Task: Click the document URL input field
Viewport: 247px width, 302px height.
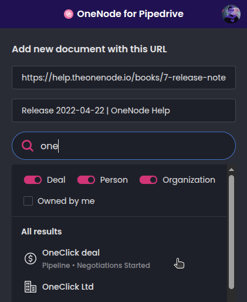Action: (124, 78)
